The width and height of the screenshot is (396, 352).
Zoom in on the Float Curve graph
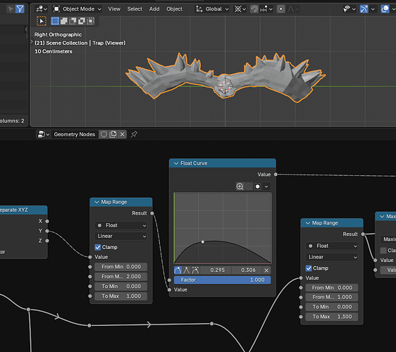pos(240,187)
